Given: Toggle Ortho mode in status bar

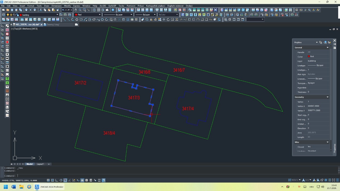Looking at the screenshot, I should tap(57, 180).
